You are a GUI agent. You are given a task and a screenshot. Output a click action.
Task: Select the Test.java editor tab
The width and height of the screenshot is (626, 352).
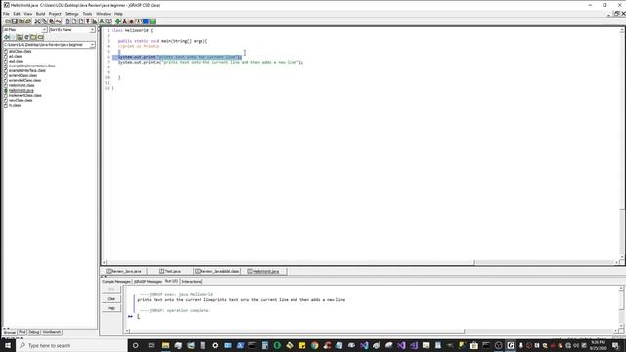coord(170,272)
